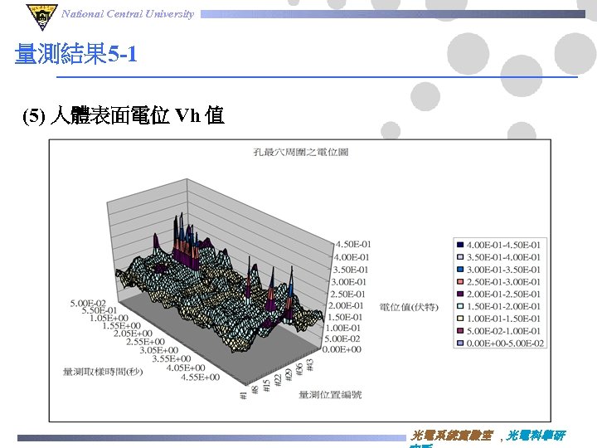
Task: Click legend label '2.00E-01-2.50E-01'
Action: [504, 294]
